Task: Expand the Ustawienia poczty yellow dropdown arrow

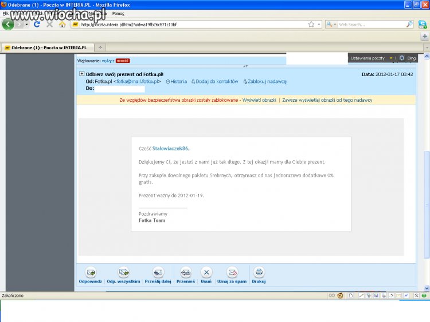Action: pyautogui.click(x=391, y=58)
